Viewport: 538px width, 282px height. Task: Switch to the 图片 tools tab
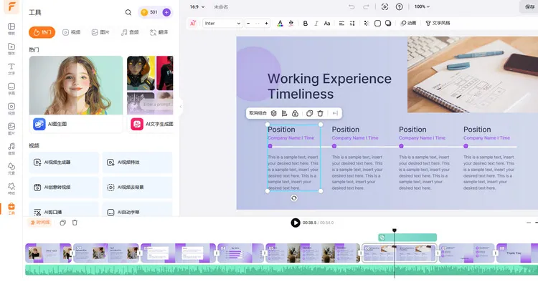[x=100, y=32]
